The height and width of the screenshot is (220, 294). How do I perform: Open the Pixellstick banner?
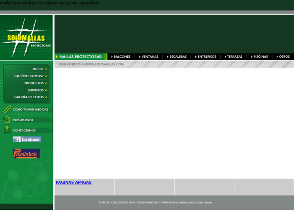coord(26,153)
